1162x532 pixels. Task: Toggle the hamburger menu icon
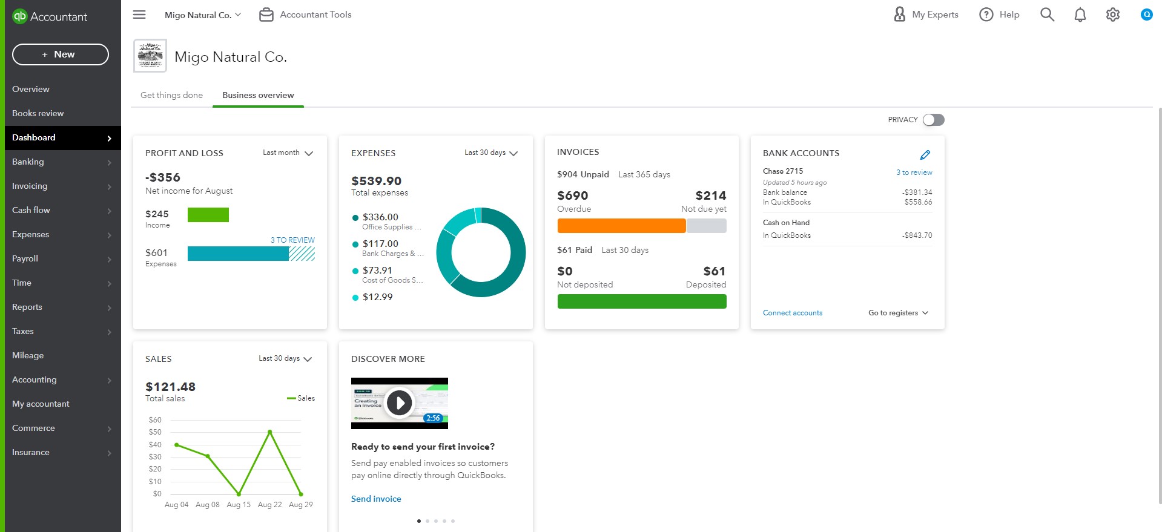(139, 15)
